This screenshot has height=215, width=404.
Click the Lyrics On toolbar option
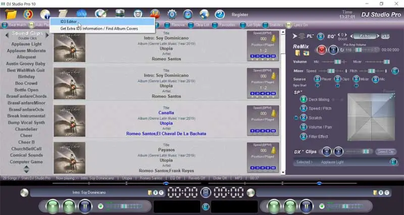(297, 25)
